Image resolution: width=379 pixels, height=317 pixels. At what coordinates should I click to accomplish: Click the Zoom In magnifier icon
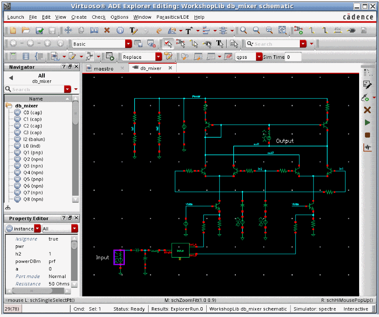point(243,30)
